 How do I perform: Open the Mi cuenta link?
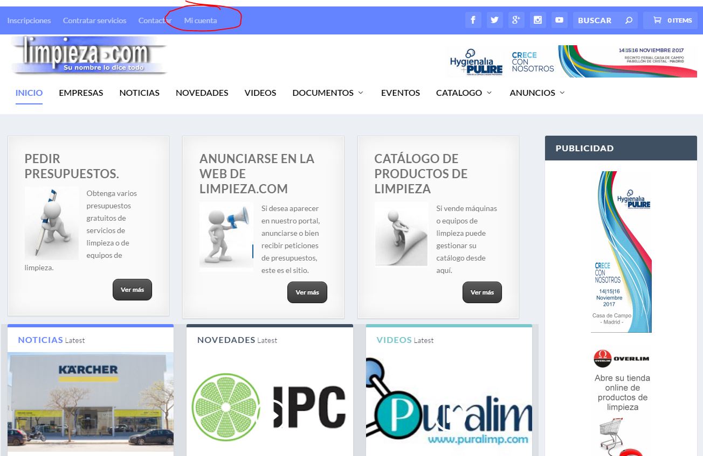(201, 20)
